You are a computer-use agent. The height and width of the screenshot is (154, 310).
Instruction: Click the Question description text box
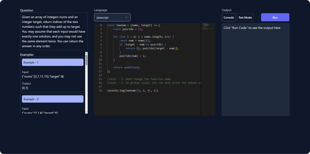pos(54,31)
